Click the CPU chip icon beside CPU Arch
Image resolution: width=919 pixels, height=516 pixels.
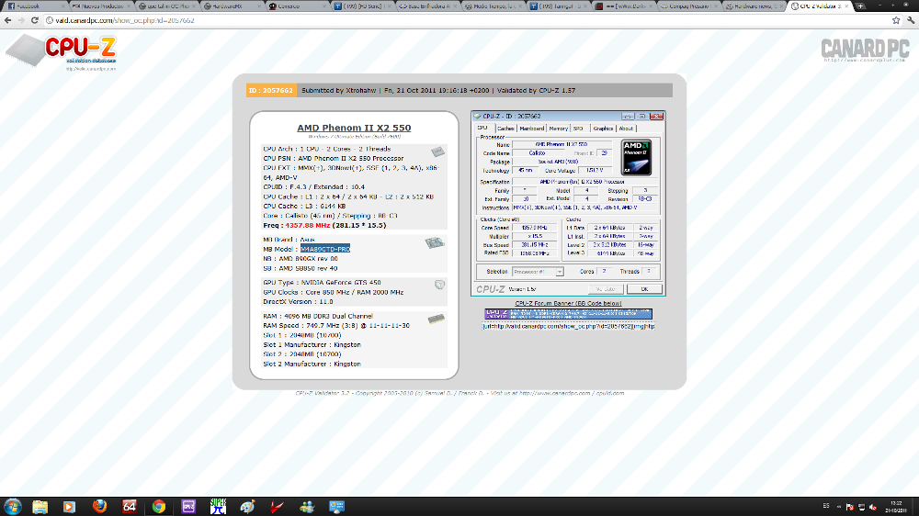(437, 151)
